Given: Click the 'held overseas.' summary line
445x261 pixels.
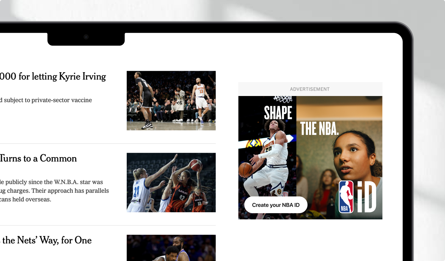Looking at the screenshot, I should point(26,199).
